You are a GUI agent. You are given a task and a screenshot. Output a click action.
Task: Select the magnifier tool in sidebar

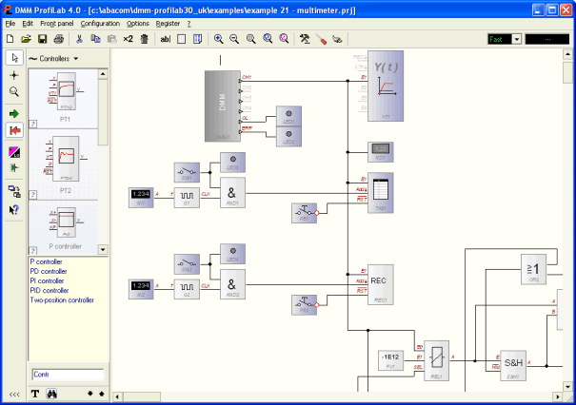(14, 91)
